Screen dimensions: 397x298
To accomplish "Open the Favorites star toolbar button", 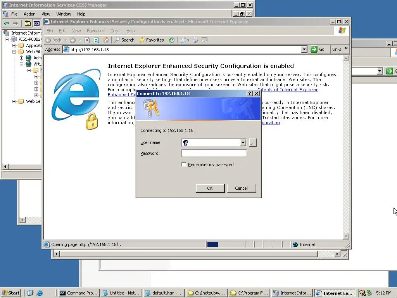I will (x=152, y=40).
